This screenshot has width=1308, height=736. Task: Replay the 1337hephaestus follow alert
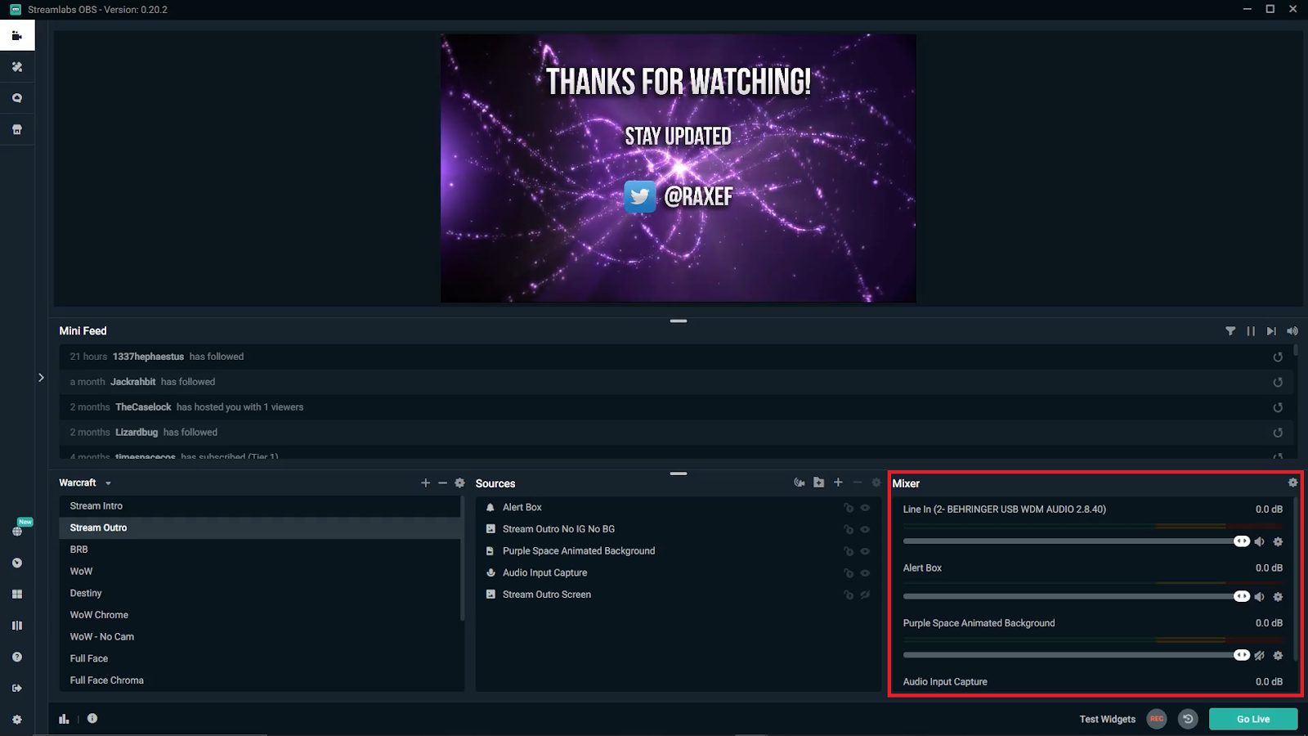coord(1278,357)
